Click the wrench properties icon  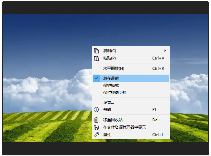96,135
